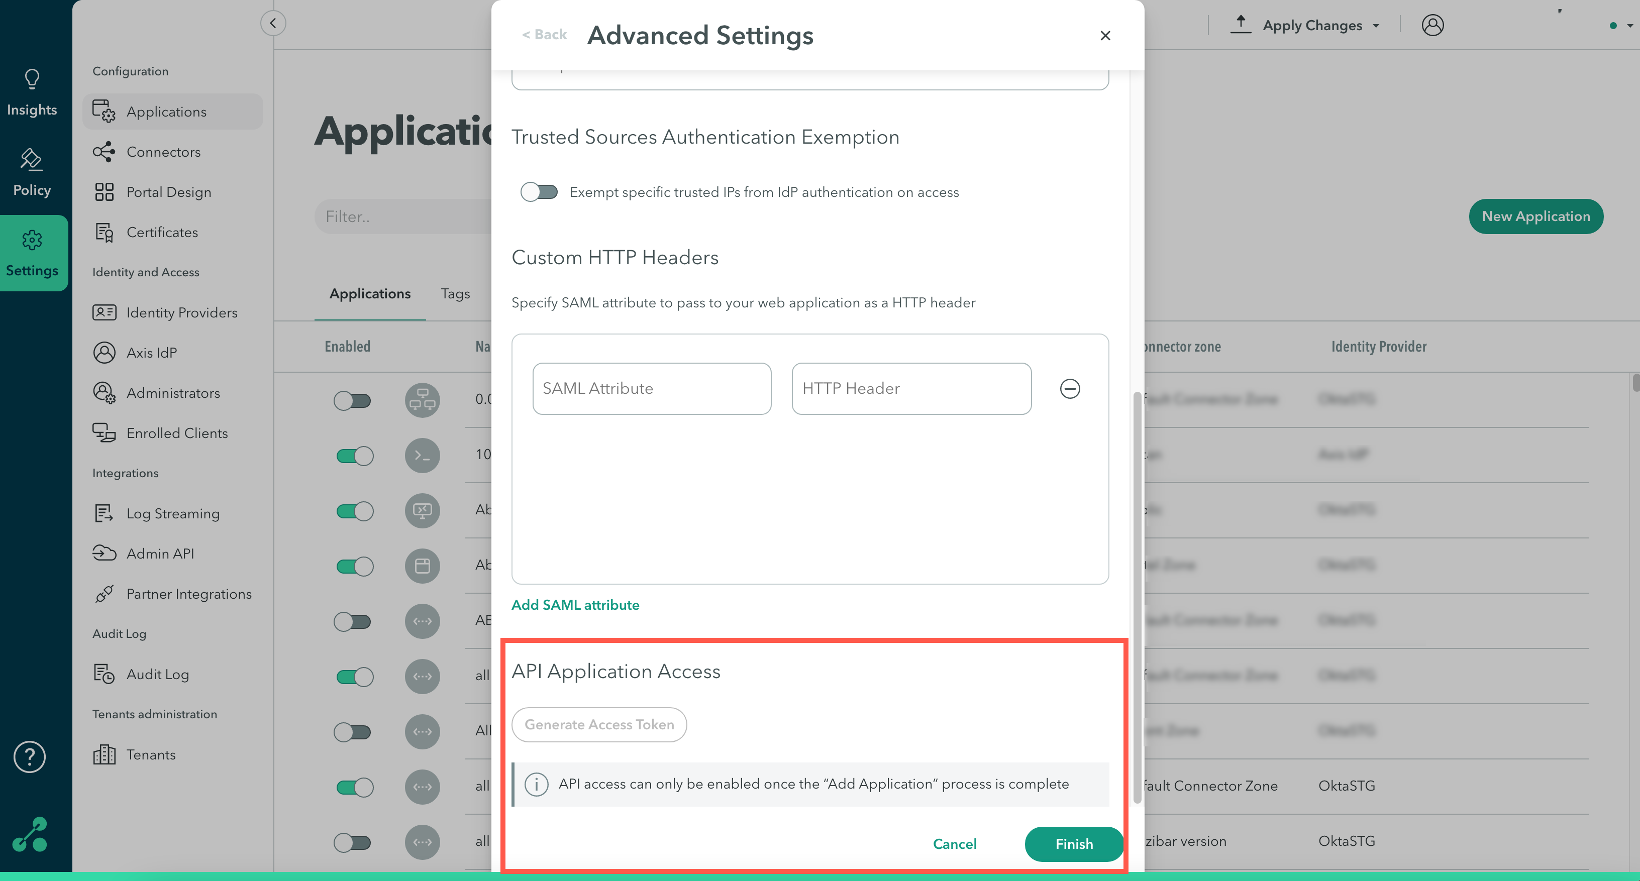
Task: Click the HTTP Header input field
Action: tap(911, 388)
